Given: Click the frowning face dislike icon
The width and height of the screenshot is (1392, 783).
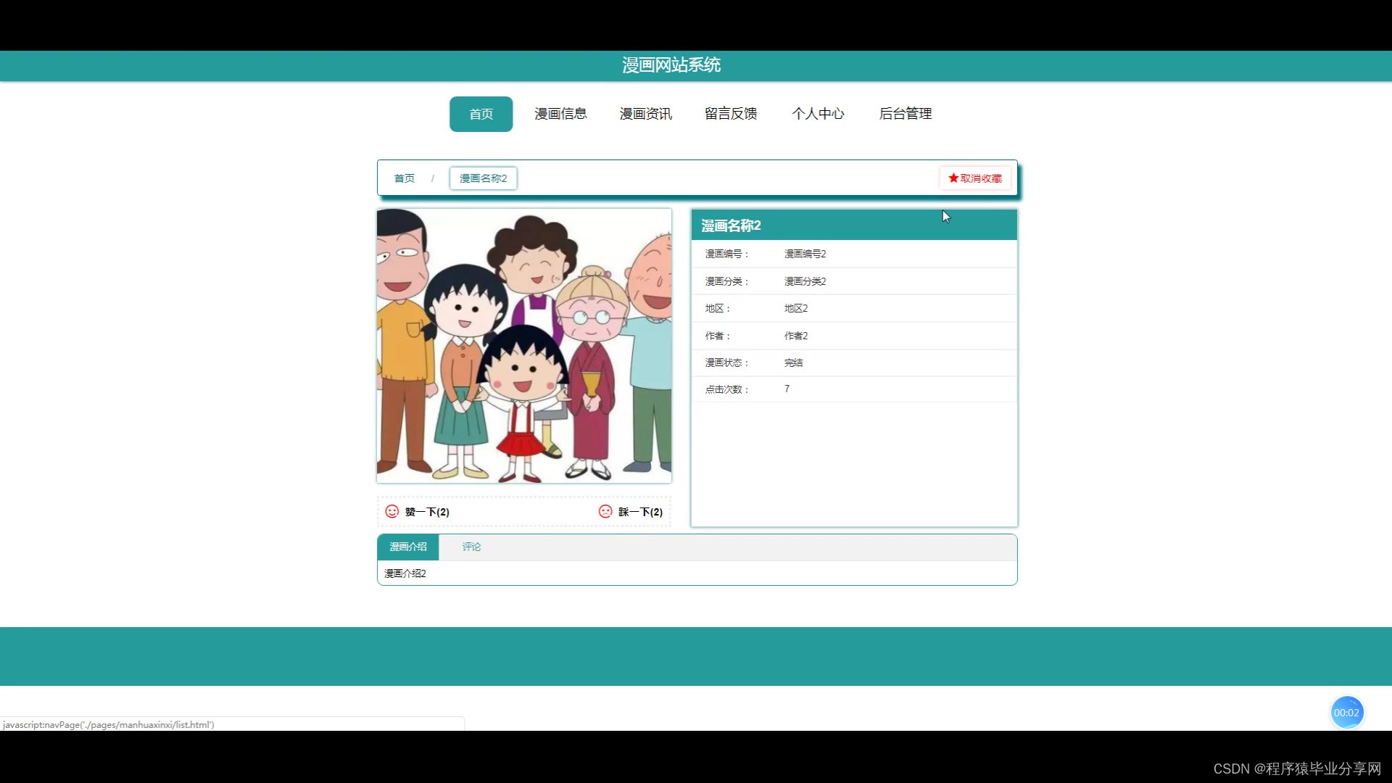Looking at the screenshot, I should [x=605, y=511].
